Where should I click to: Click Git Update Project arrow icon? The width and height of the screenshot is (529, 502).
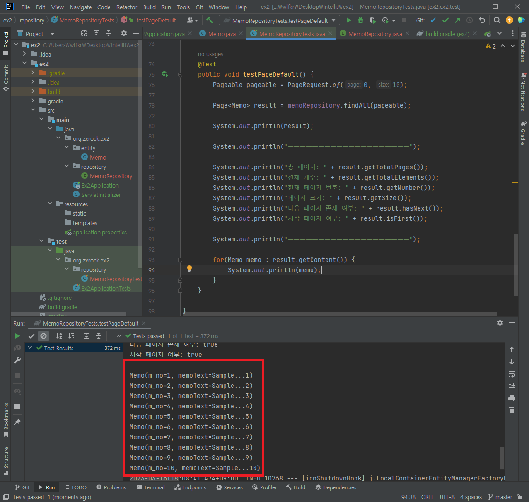[433, 20]
